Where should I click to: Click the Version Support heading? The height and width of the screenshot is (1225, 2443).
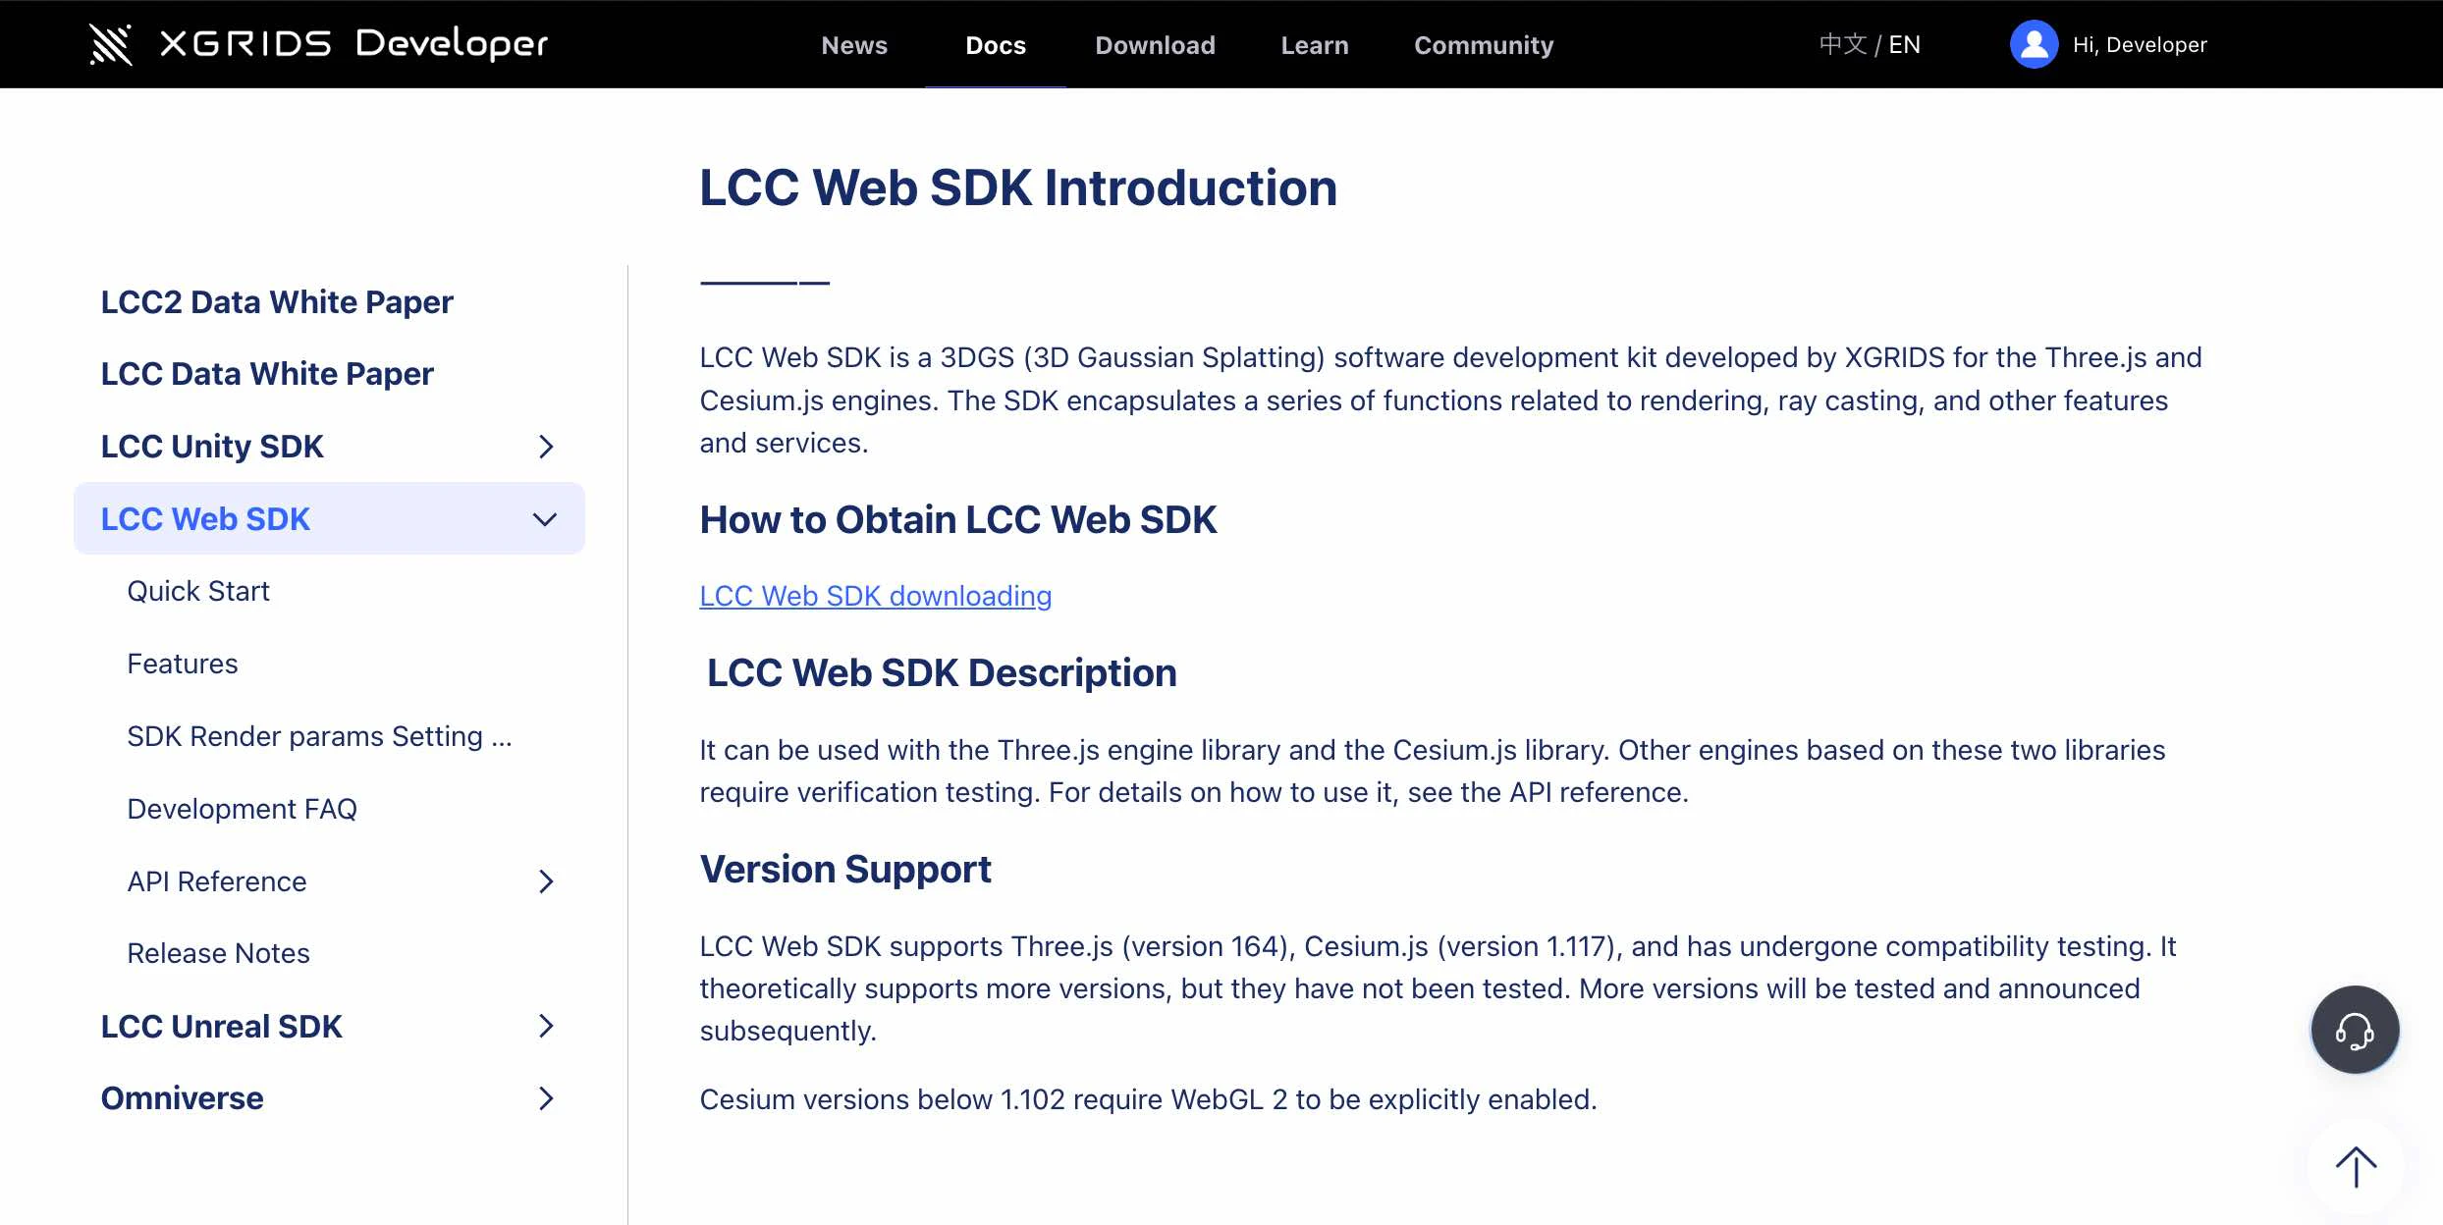pyautogui.click(x=845, y=870)
